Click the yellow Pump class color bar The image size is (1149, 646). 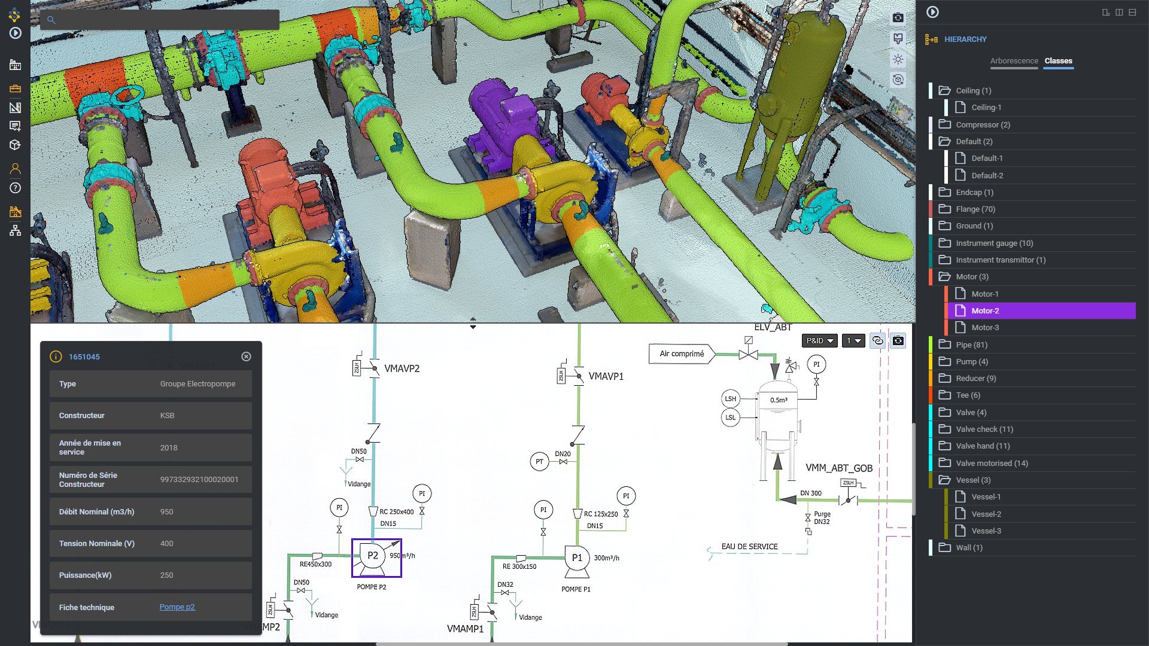point(931,361)
